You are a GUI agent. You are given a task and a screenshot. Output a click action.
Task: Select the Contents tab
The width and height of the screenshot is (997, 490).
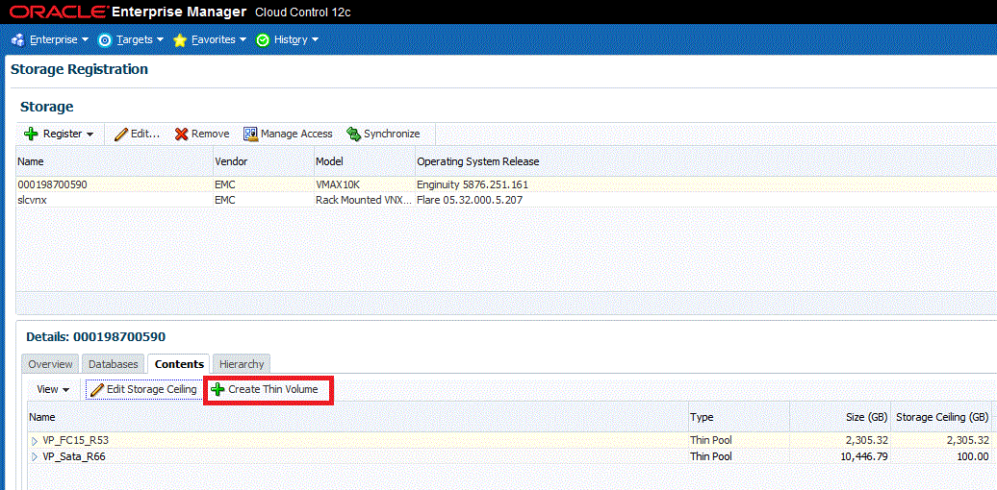point(179,364)
